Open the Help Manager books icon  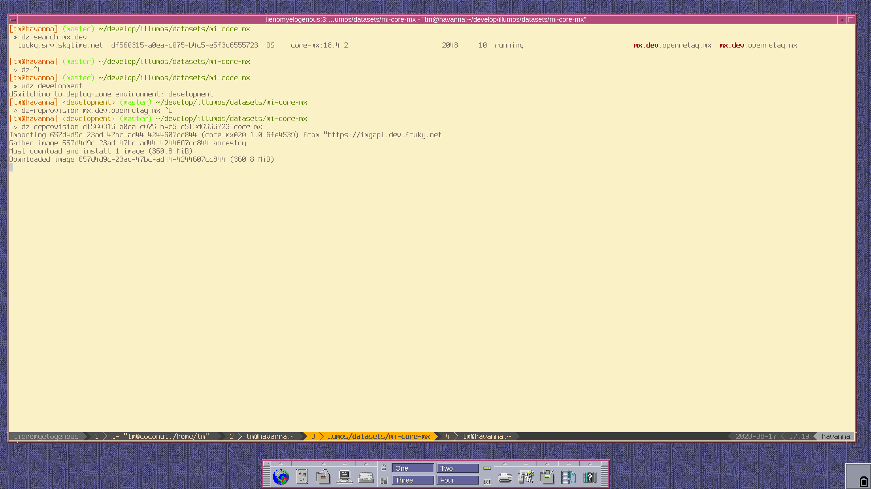pyautogui.click(x=590, y=477)
